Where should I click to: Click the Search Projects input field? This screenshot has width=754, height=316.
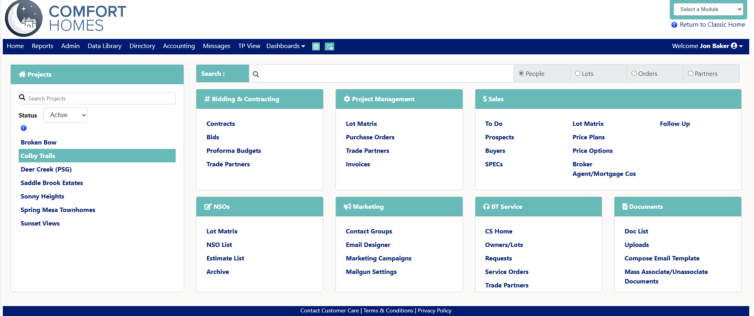pos(99,98)
